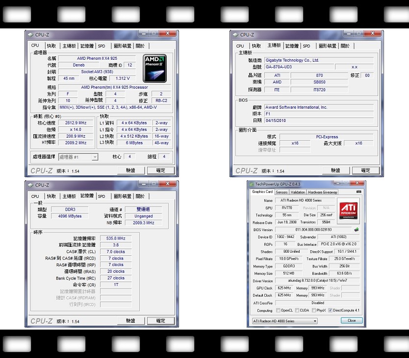409x358 pixels.
Task: Switch to the 主機板 tab in the CPU window
Action: click(69, 46)
